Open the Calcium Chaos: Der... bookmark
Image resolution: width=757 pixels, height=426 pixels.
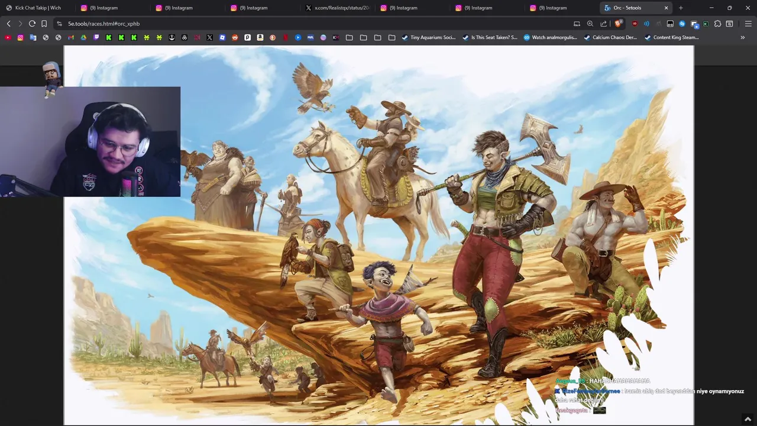[x=610, y=37]
